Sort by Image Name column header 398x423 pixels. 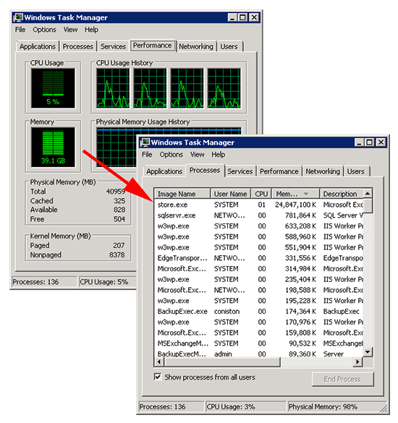[x=182, y=194]
